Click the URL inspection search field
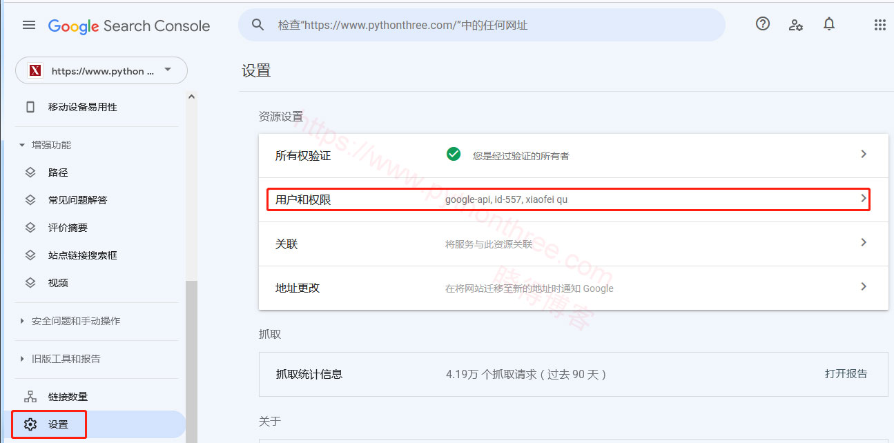This screenshot has height=443, width=894. click(482, 26)
